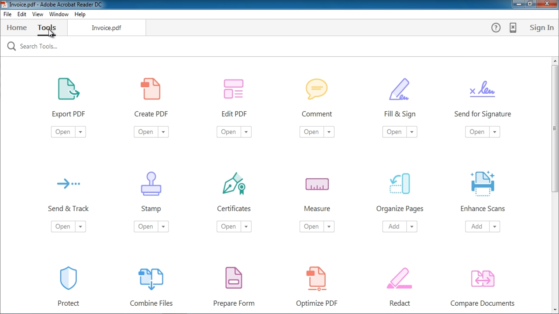Click the mobile link icon beside Sign In

513,28
